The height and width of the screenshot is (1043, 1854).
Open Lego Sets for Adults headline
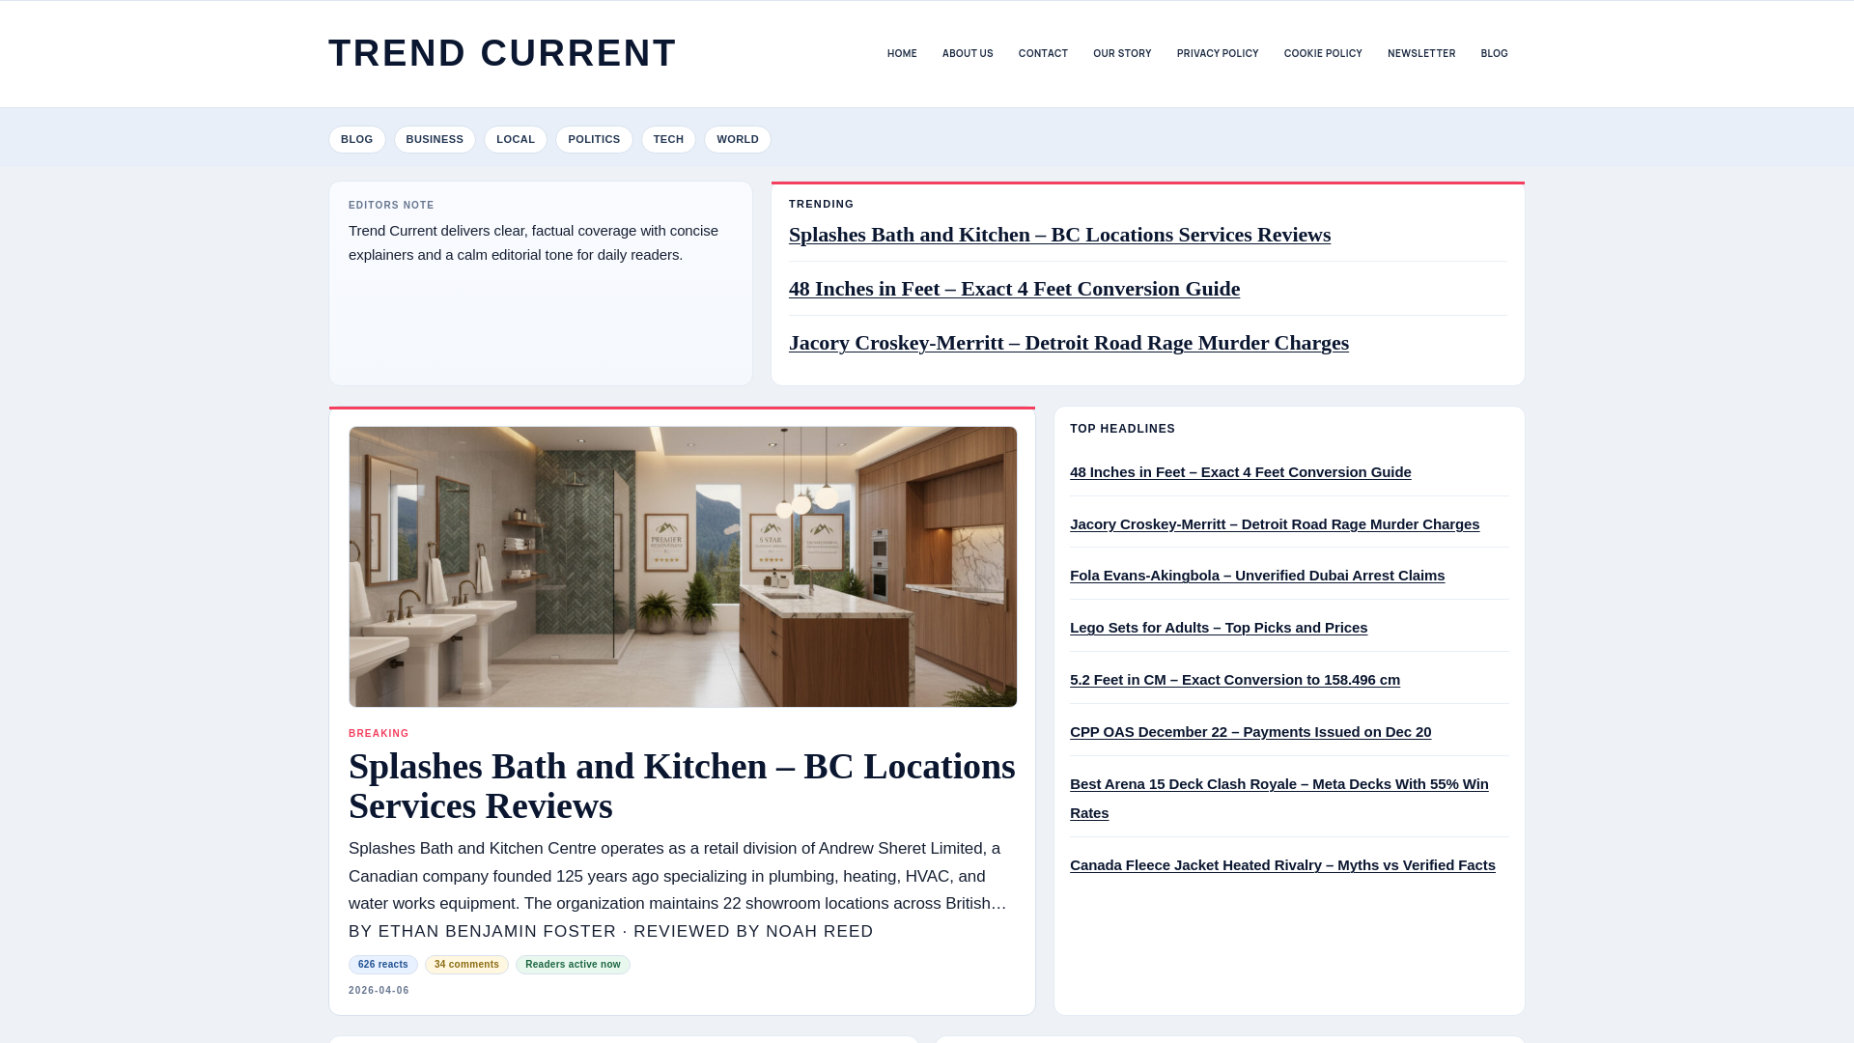click(1219, 628)
